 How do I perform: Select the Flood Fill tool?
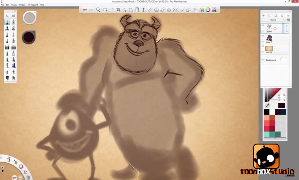click(x=137, y=10)
